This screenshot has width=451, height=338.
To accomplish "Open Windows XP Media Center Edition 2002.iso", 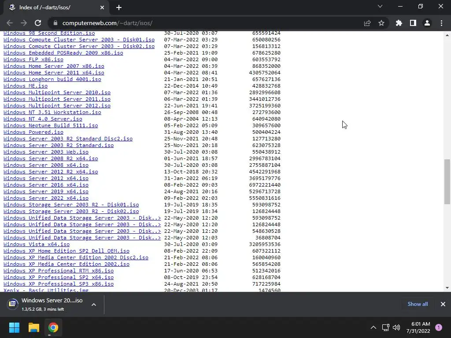I will click(67, 264).
